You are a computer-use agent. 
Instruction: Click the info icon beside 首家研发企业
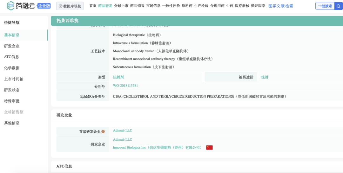click(x=103, y=131)
